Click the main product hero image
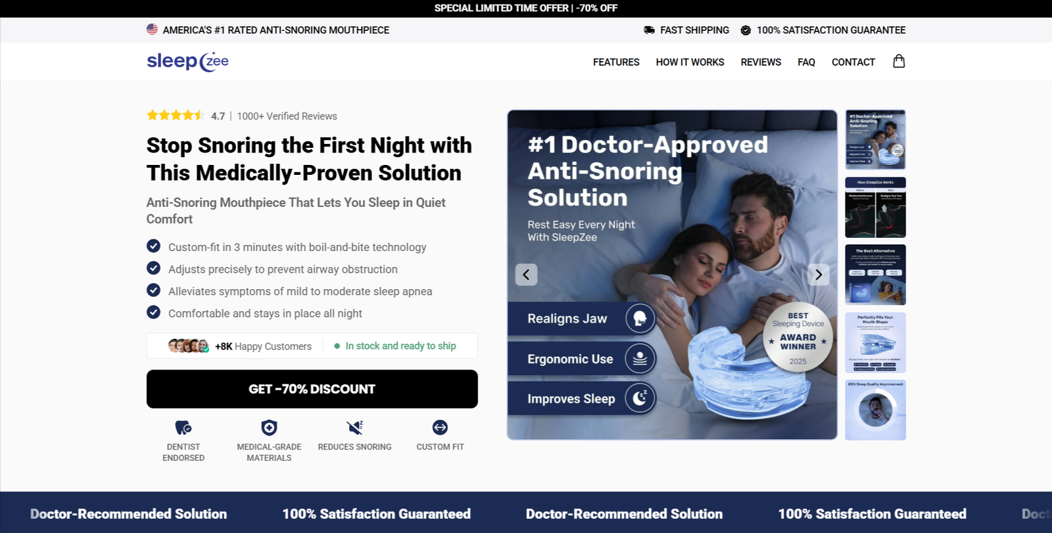1052x533 pixels. pos(672,275)
